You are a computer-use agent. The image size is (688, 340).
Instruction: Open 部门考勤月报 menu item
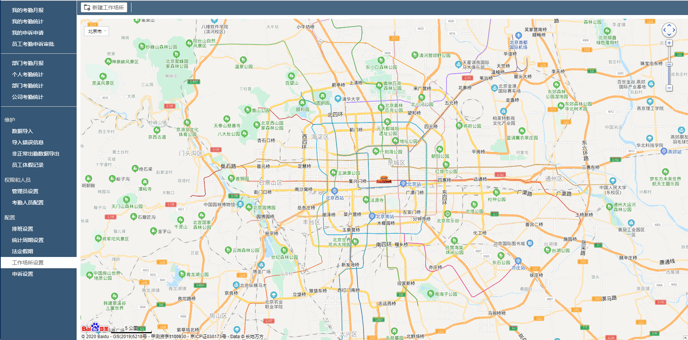(28, 63)
